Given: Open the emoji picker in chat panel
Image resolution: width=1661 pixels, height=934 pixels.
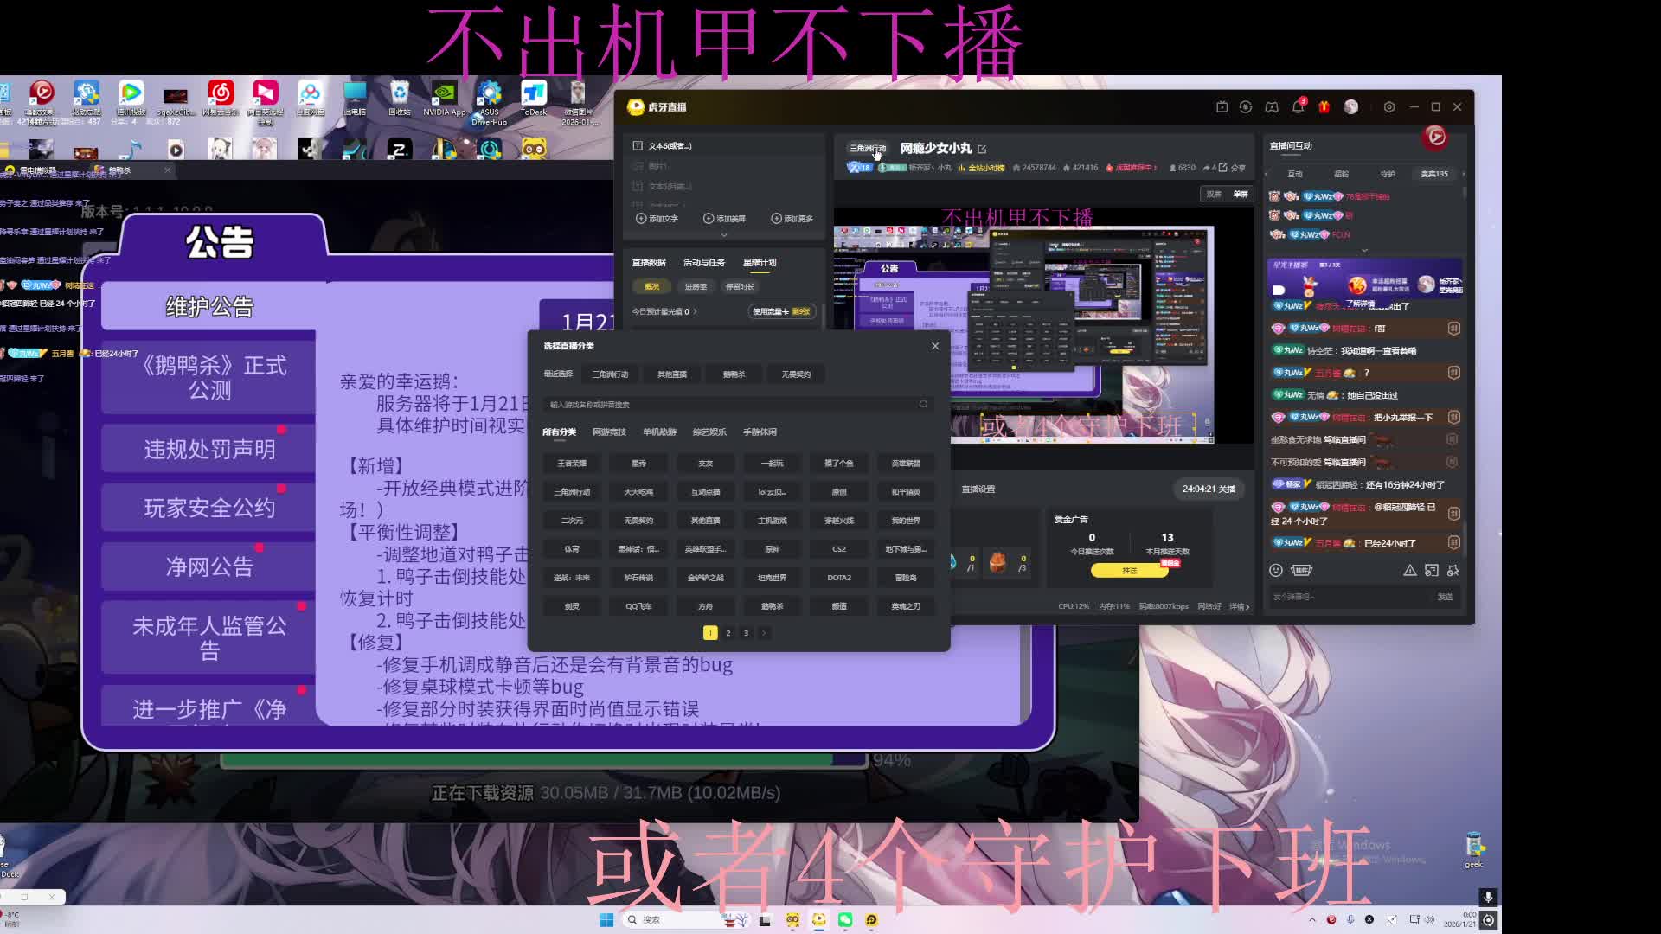Looking at the screenshot, I should pyautogui.click(x=1275, y=570).
